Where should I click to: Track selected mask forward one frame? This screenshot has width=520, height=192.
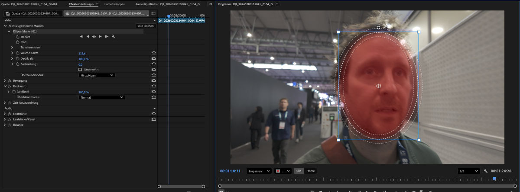point(107,37)
